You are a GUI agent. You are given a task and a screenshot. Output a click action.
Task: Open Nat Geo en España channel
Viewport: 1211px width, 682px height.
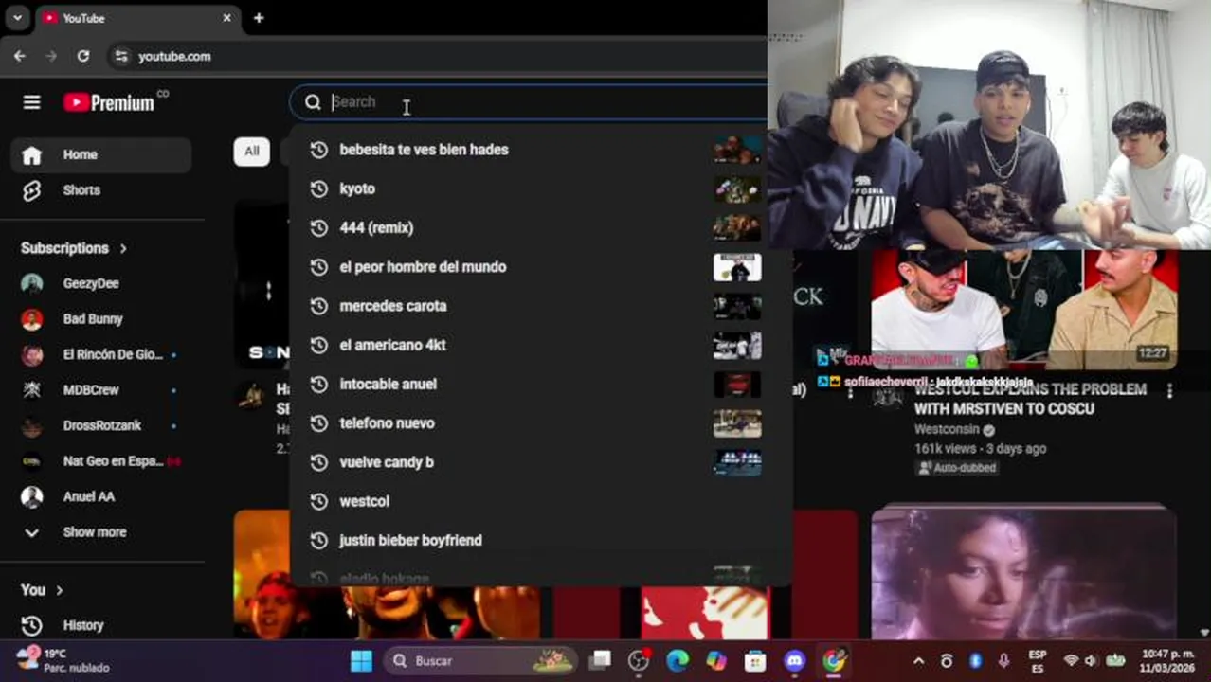pos(101,461)
